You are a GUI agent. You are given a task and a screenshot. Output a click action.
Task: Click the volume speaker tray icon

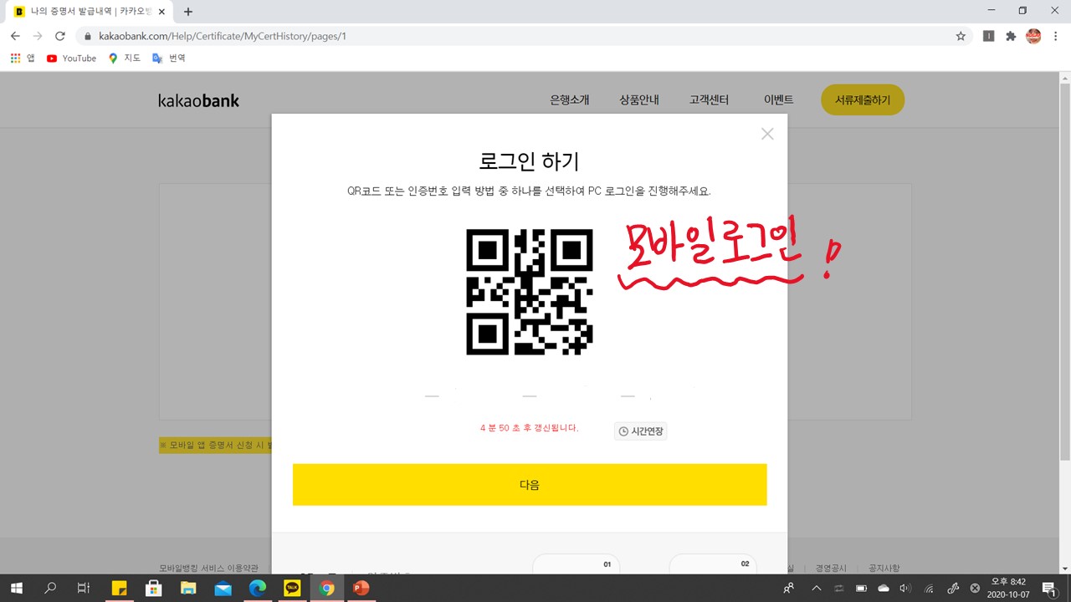905,589
